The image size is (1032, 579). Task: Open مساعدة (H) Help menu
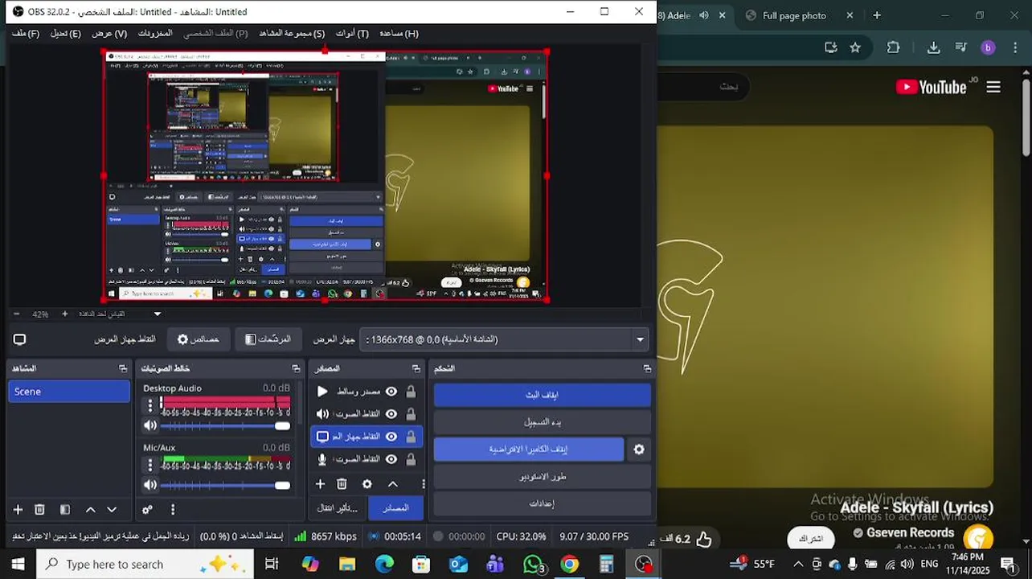point(399,33)
